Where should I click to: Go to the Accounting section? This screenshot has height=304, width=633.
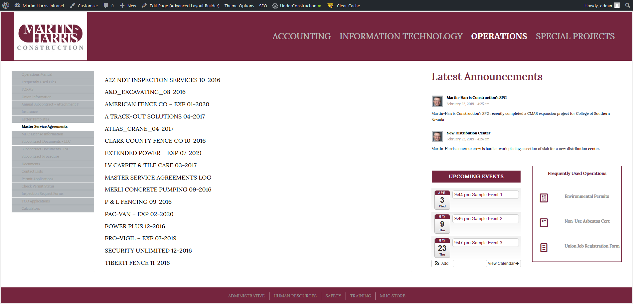(x=302, y=36)
